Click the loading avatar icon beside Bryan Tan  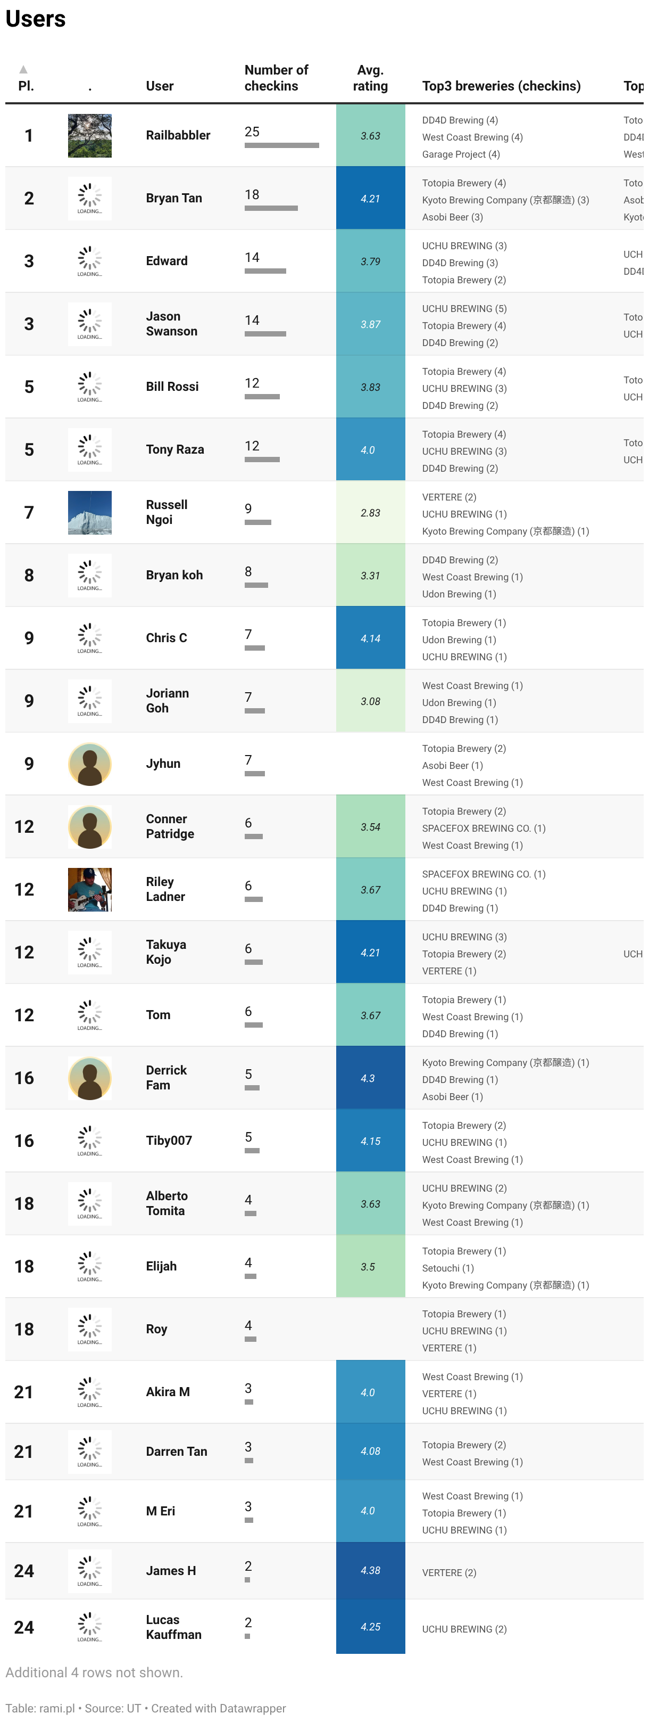click(x=89, y=199)
